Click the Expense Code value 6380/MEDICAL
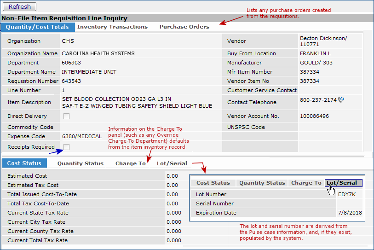Viewport: 374px width, 250px height. (82, 136)
